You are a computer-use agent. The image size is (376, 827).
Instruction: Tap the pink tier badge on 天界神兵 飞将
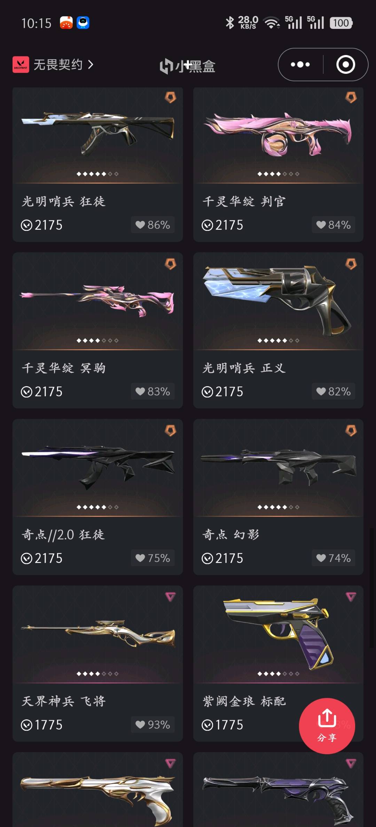pyautogui.click(x=170, y=597)
